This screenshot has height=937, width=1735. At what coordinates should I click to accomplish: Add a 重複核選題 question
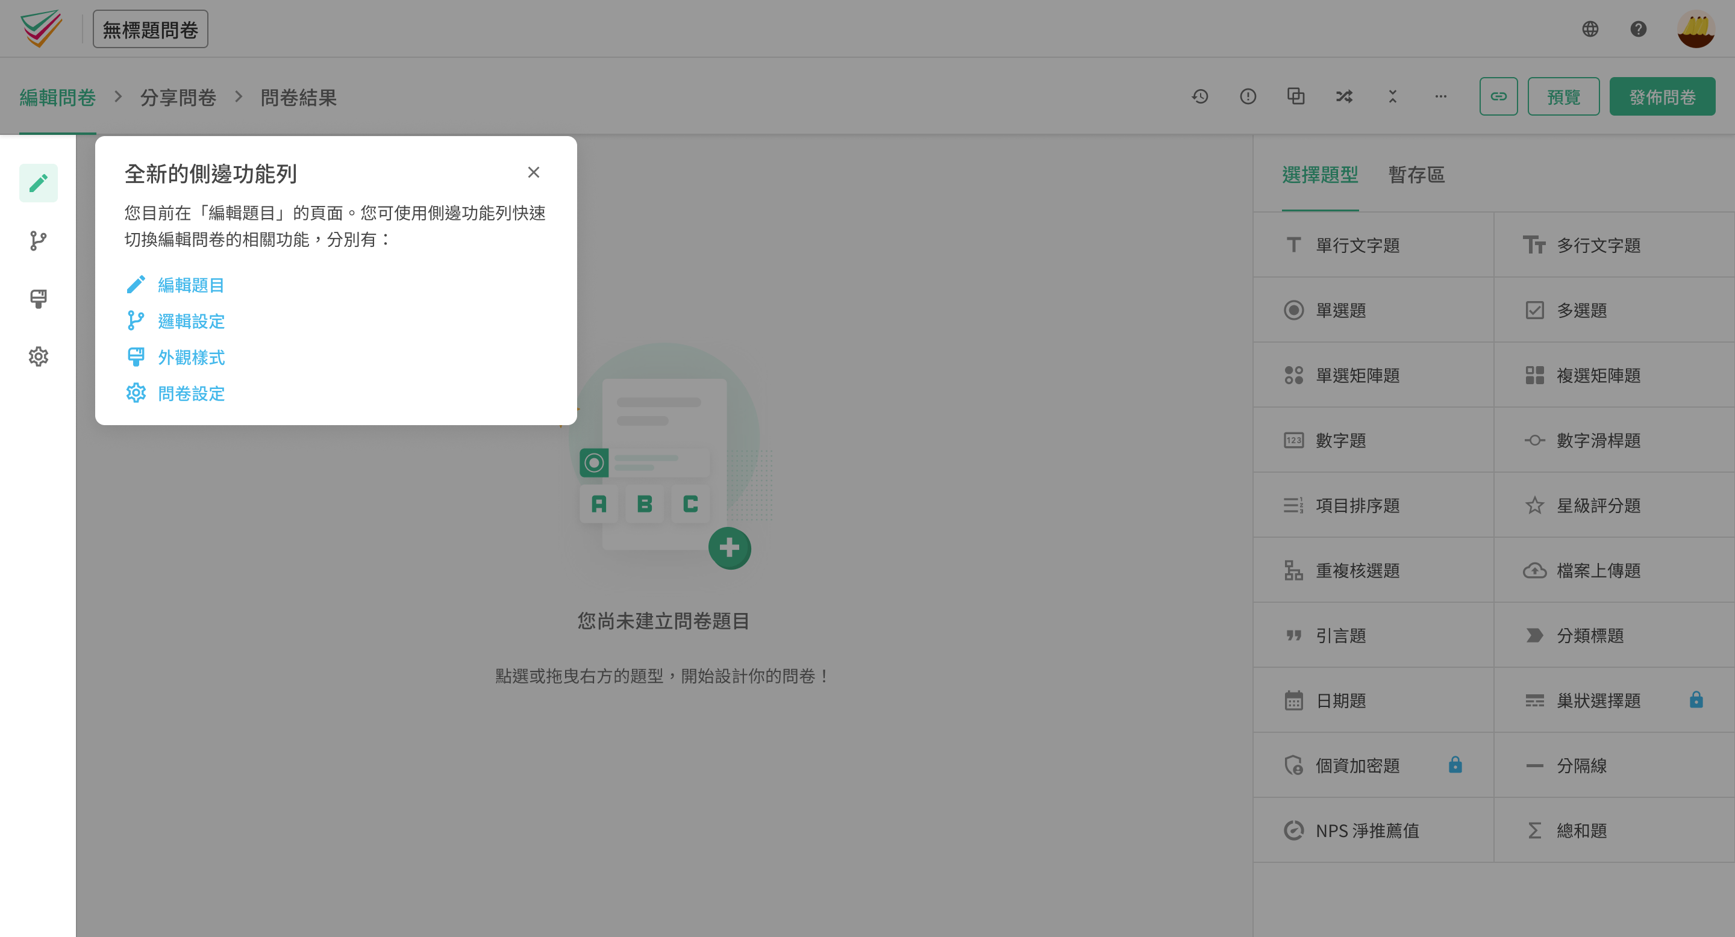click(x=1374, y=570)
